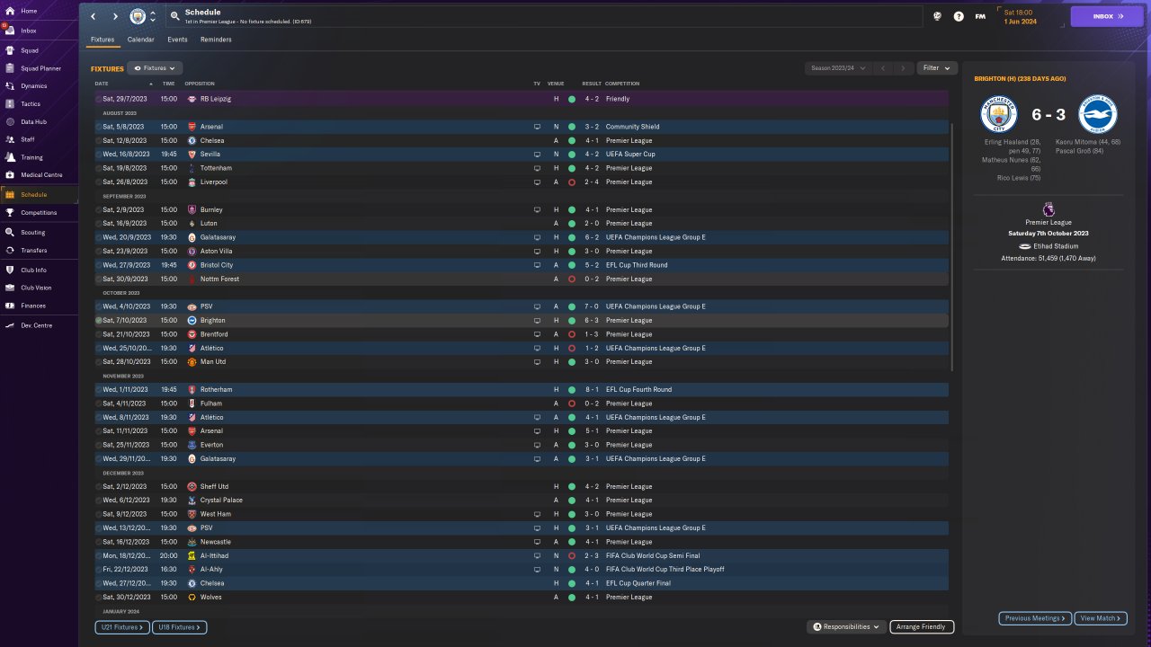Sort fixtures by the Date column header
Viewport: 1151px width, 647px height.
point(102,84)
